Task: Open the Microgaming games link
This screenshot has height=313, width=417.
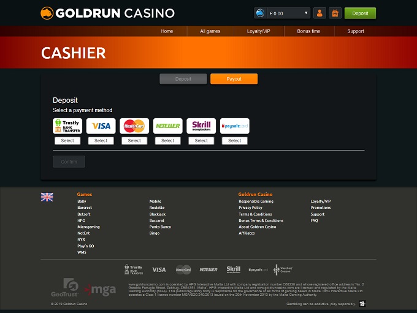Action: (88, 227)
